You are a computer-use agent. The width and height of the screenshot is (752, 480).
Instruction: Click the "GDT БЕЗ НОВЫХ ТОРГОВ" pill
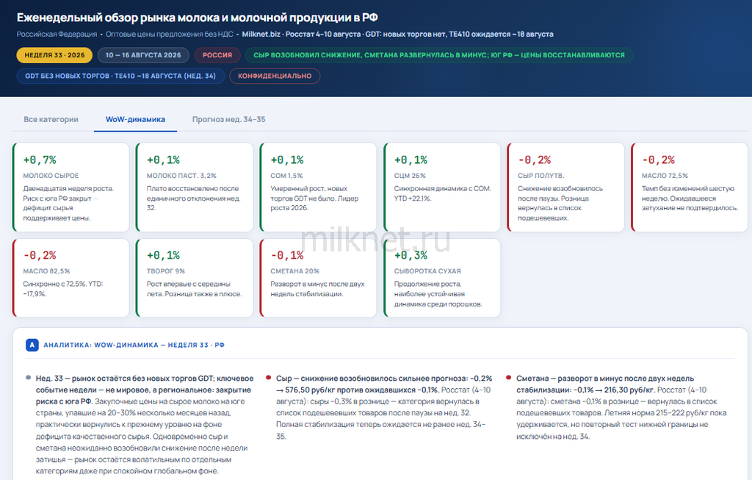click(x=120, y=76)
